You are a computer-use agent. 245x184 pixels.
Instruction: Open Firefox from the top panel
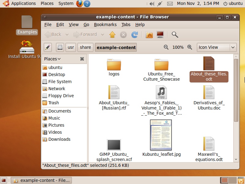tap(79, 3)
